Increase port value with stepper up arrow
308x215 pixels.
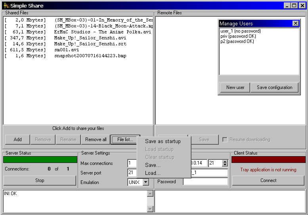click(x=225, y=161)
